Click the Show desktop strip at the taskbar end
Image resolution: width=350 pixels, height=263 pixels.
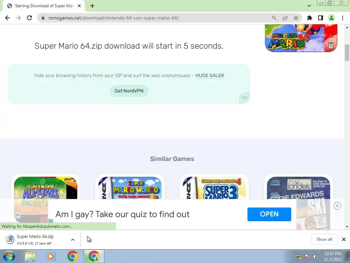[348, 256]
